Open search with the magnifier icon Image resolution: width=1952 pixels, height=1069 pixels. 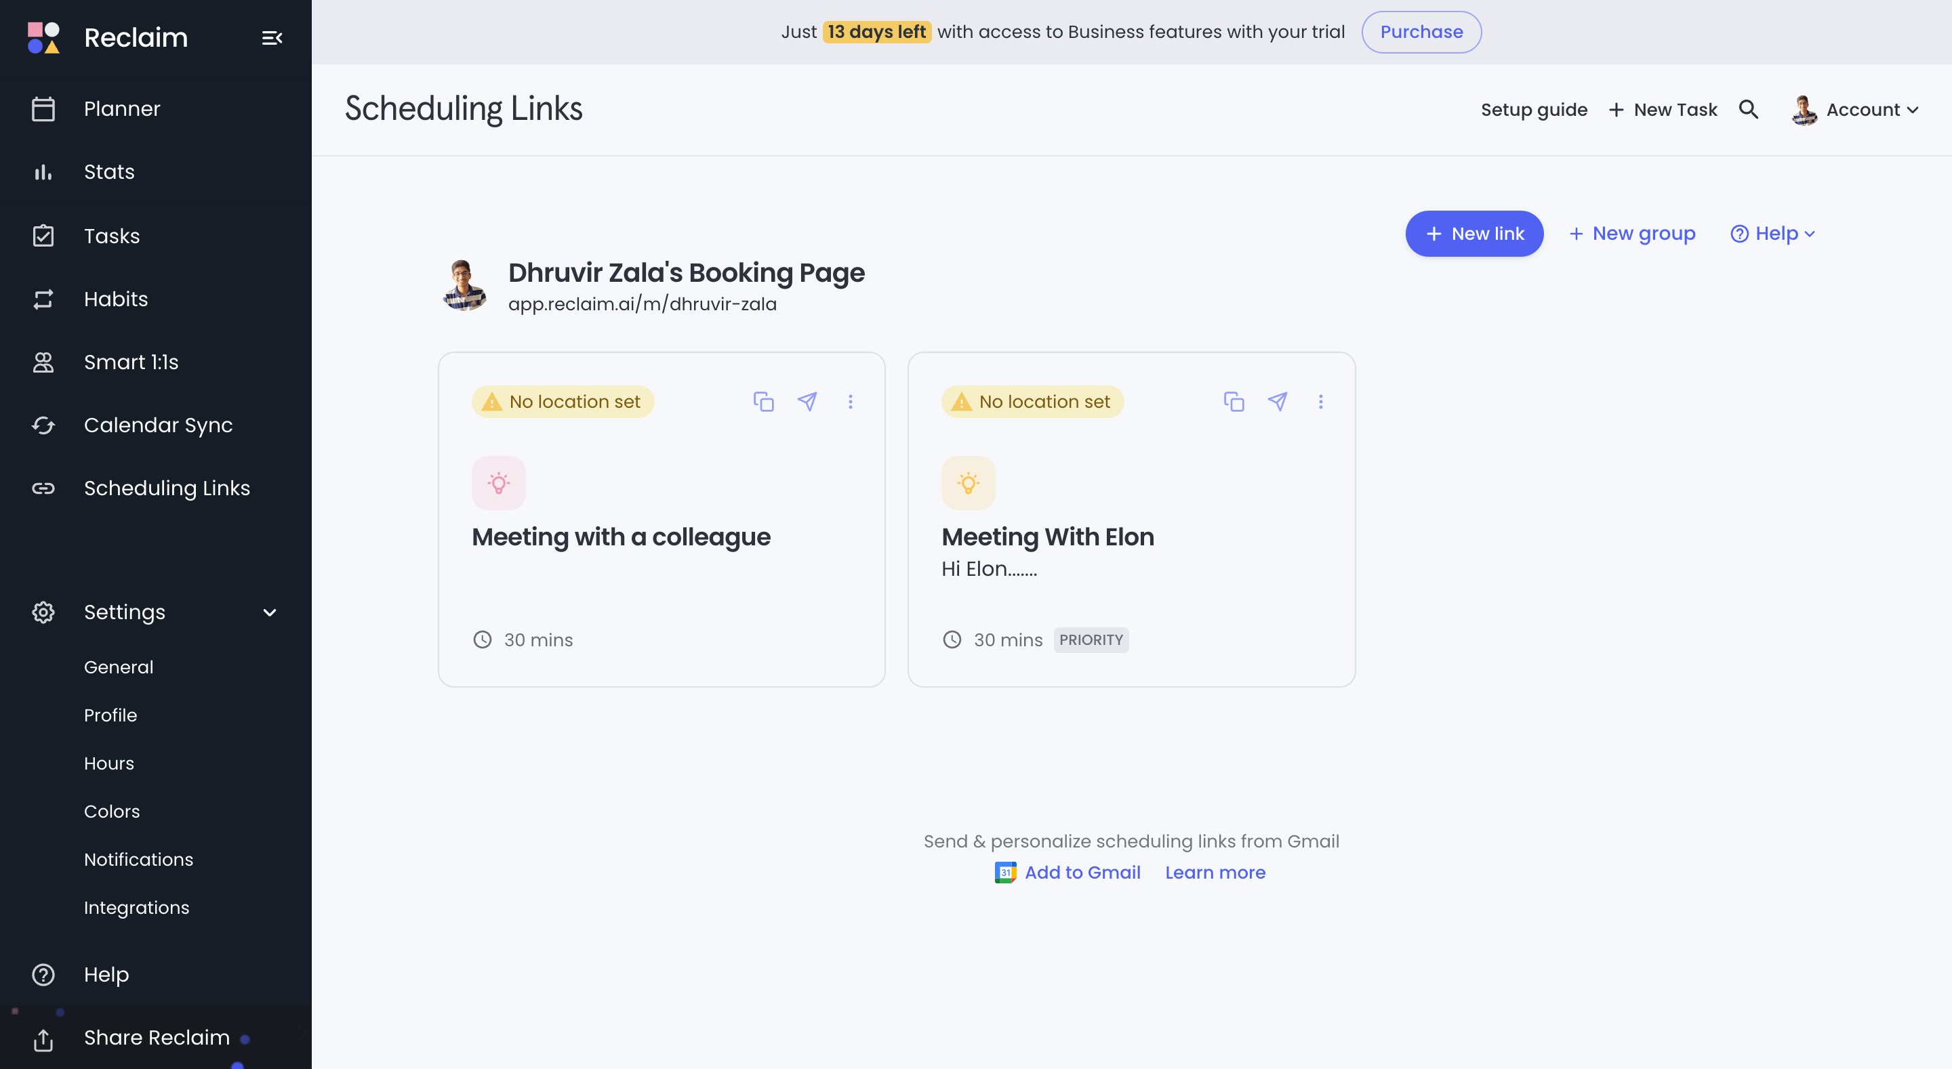pos(1748,109)
